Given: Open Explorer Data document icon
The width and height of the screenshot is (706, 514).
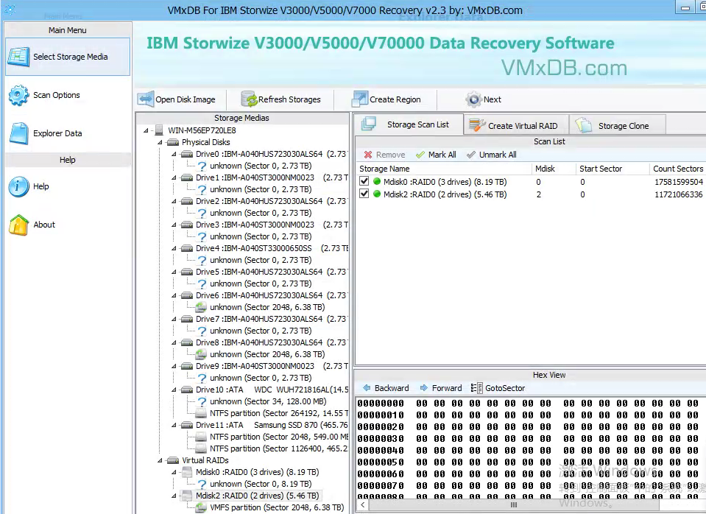Looking at the screenshot, I should tap(19, 133).
